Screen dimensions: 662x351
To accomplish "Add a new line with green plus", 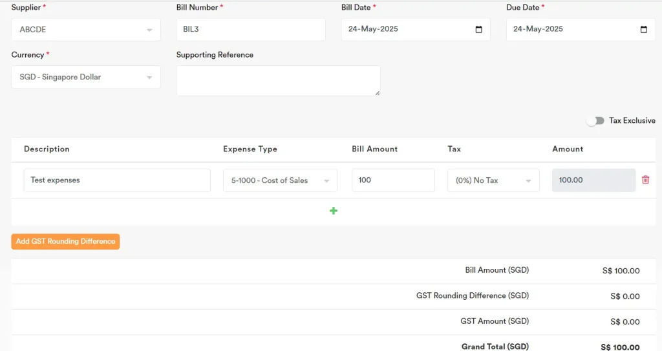I will point(334,211).
